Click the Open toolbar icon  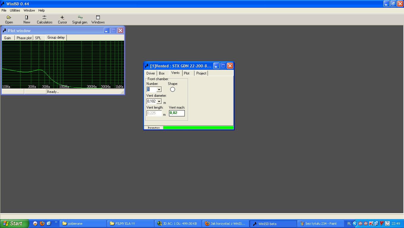[x=9, y=20]
